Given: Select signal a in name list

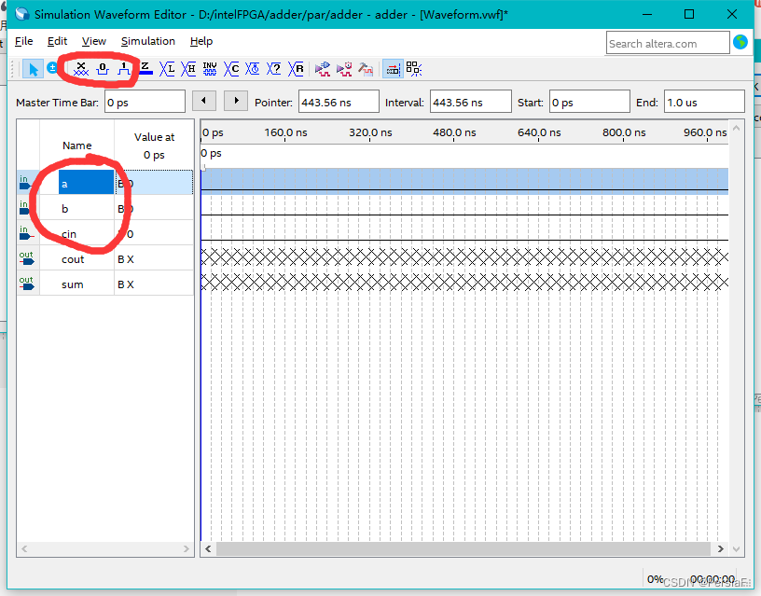Looking at the screenshot, I should [x=86, y=183].
